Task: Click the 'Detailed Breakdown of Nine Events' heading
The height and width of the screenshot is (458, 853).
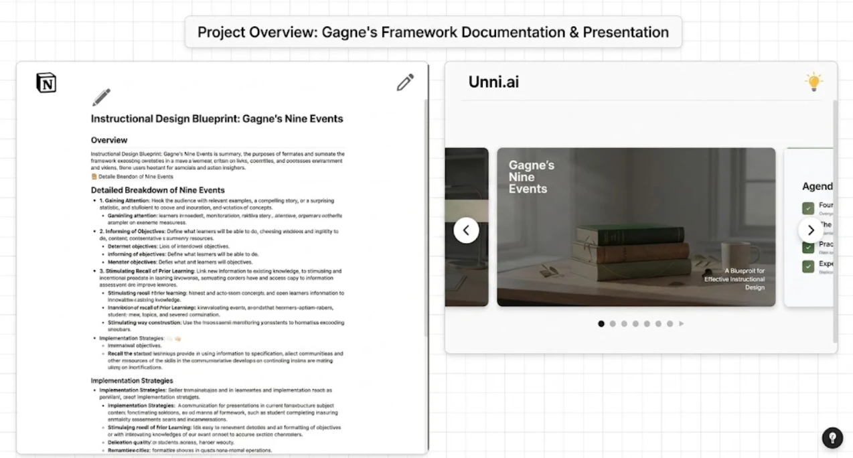Action: pos(158,190)
